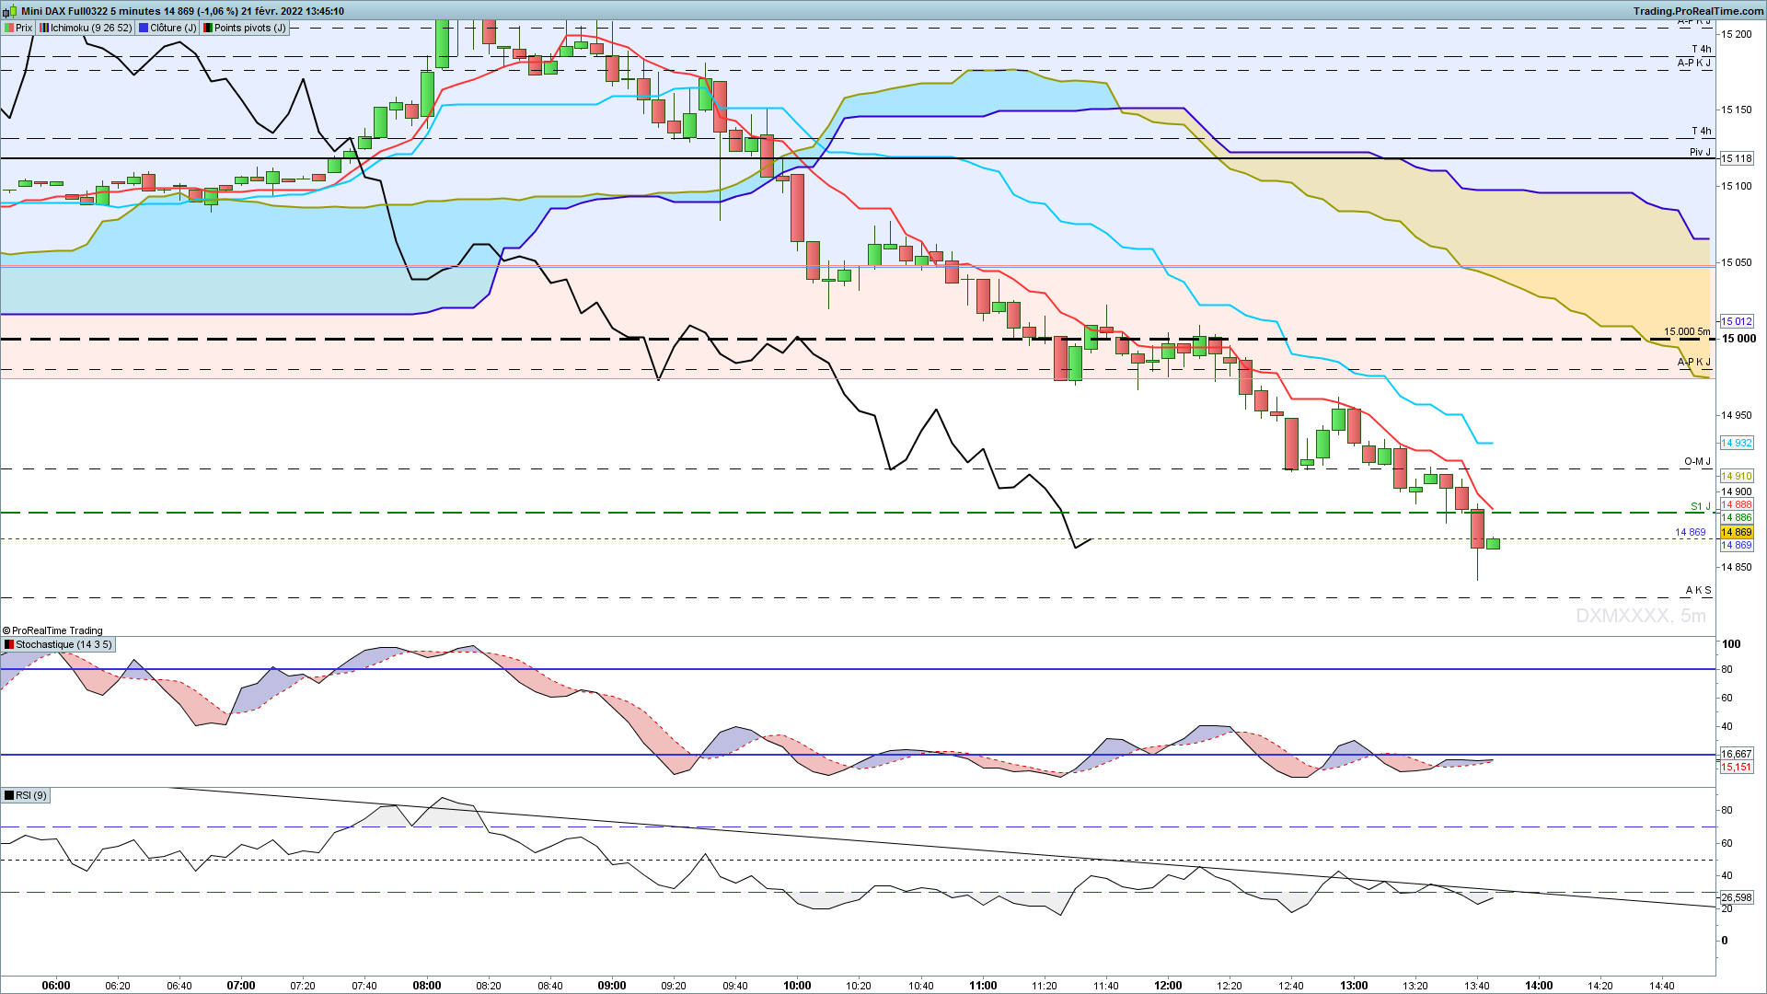Click the 14 850 price axis label

click(1737, 567)
